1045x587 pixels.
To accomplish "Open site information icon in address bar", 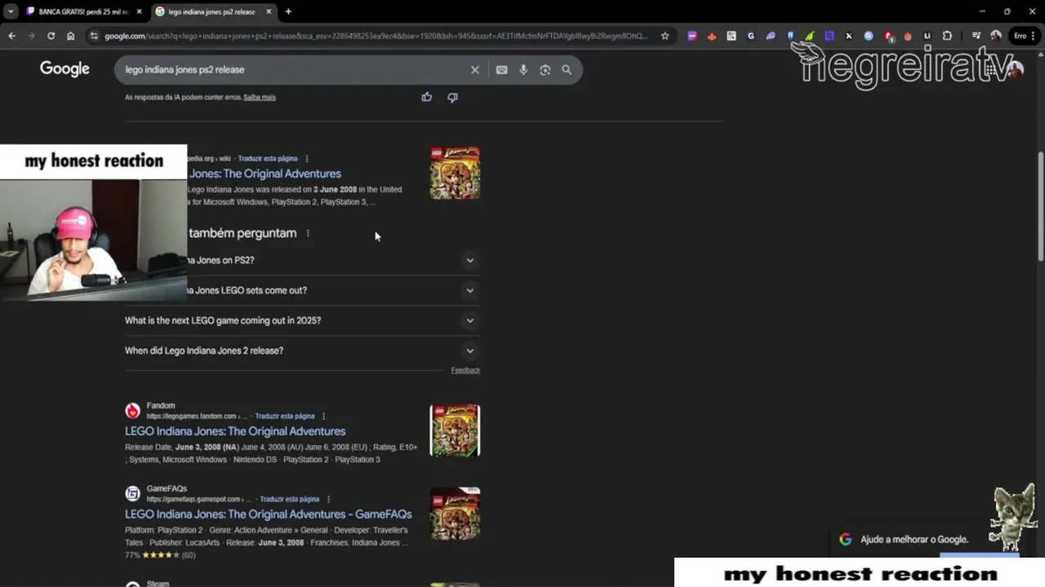I will pos(94,36).
